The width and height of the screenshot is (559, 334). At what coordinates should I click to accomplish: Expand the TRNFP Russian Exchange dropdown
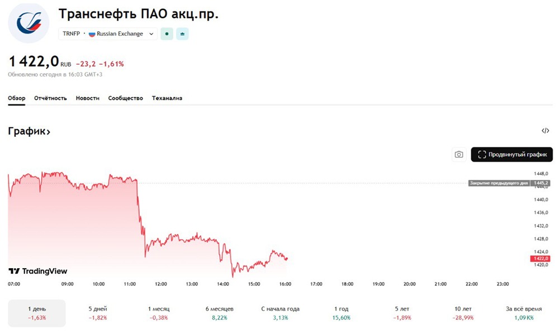coord(150,34)
